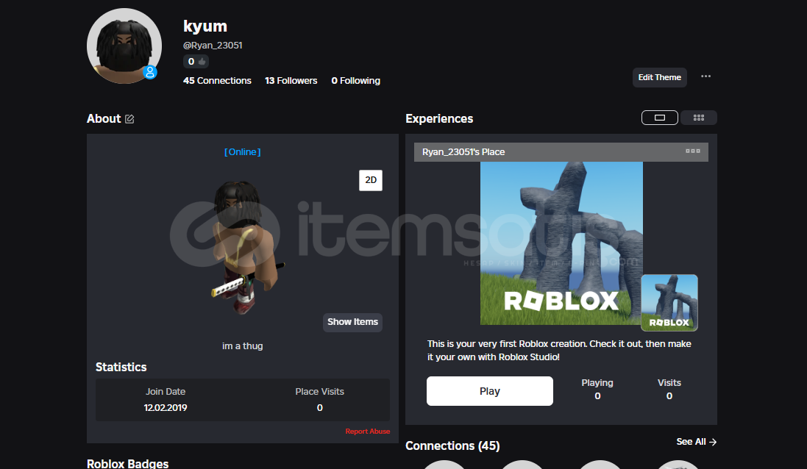Edit the About section with pencil icon
The width and height of the screenshot is (807, 469).
[x=129, y=119]
